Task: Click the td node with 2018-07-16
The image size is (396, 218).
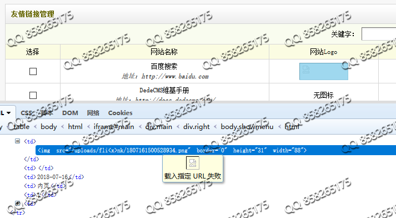Action: (x=54, y=177)
